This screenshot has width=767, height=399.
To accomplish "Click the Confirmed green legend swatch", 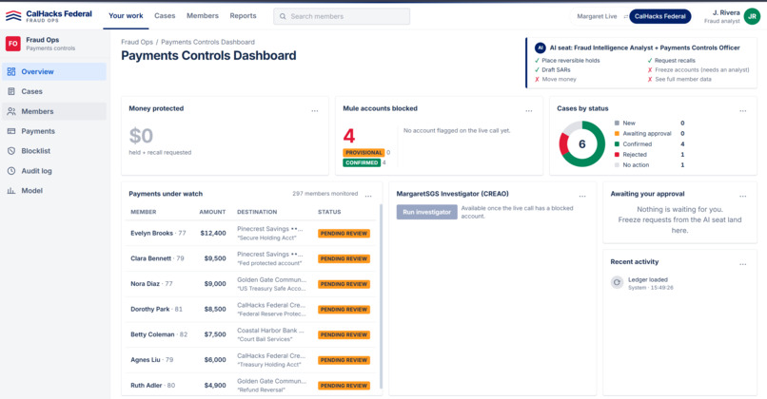I will (617, 144).
